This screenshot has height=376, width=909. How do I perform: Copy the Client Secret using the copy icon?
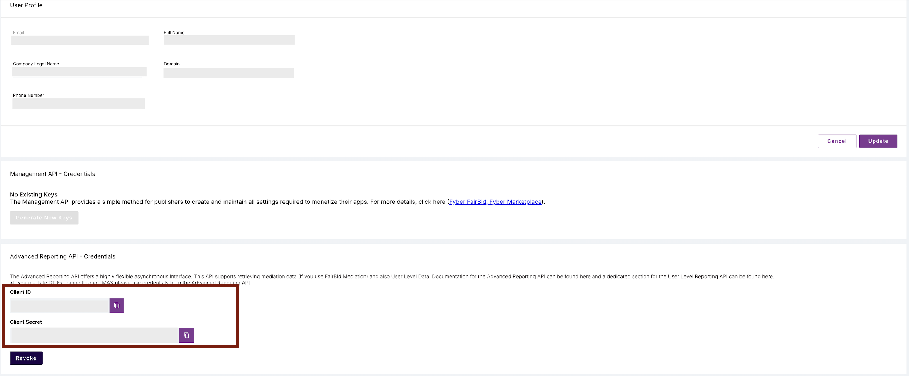[186, 335]
